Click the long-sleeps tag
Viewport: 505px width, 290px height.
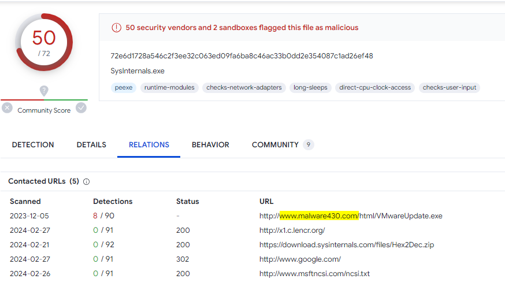310,88
